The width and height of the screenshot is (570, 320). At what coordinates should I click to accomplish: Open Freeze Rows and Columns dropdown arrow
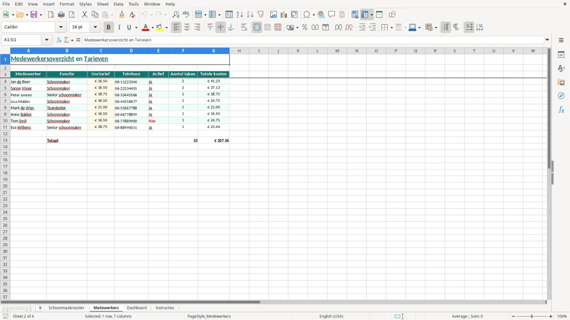pyautogui.click(x=372, y=15)
